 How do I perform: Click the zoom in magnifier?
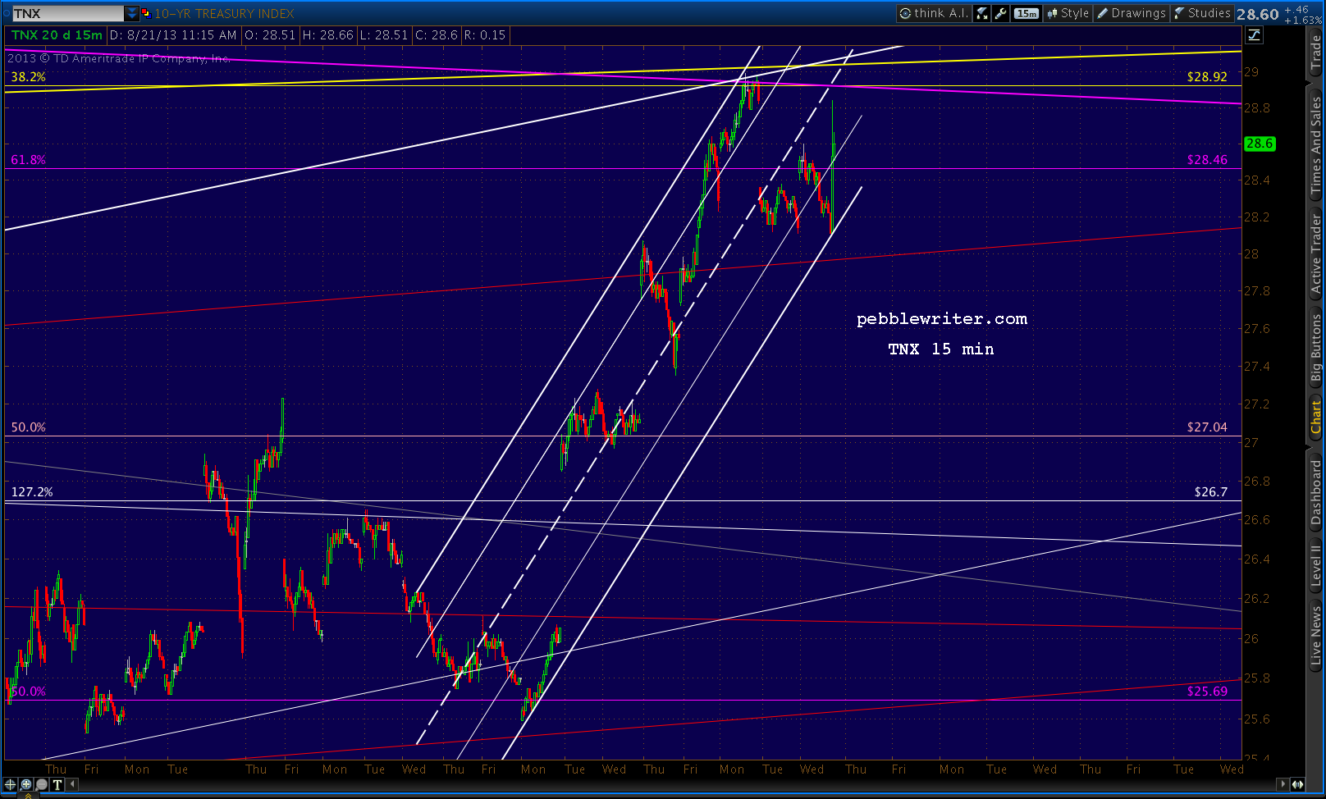(x=26, y=784)
